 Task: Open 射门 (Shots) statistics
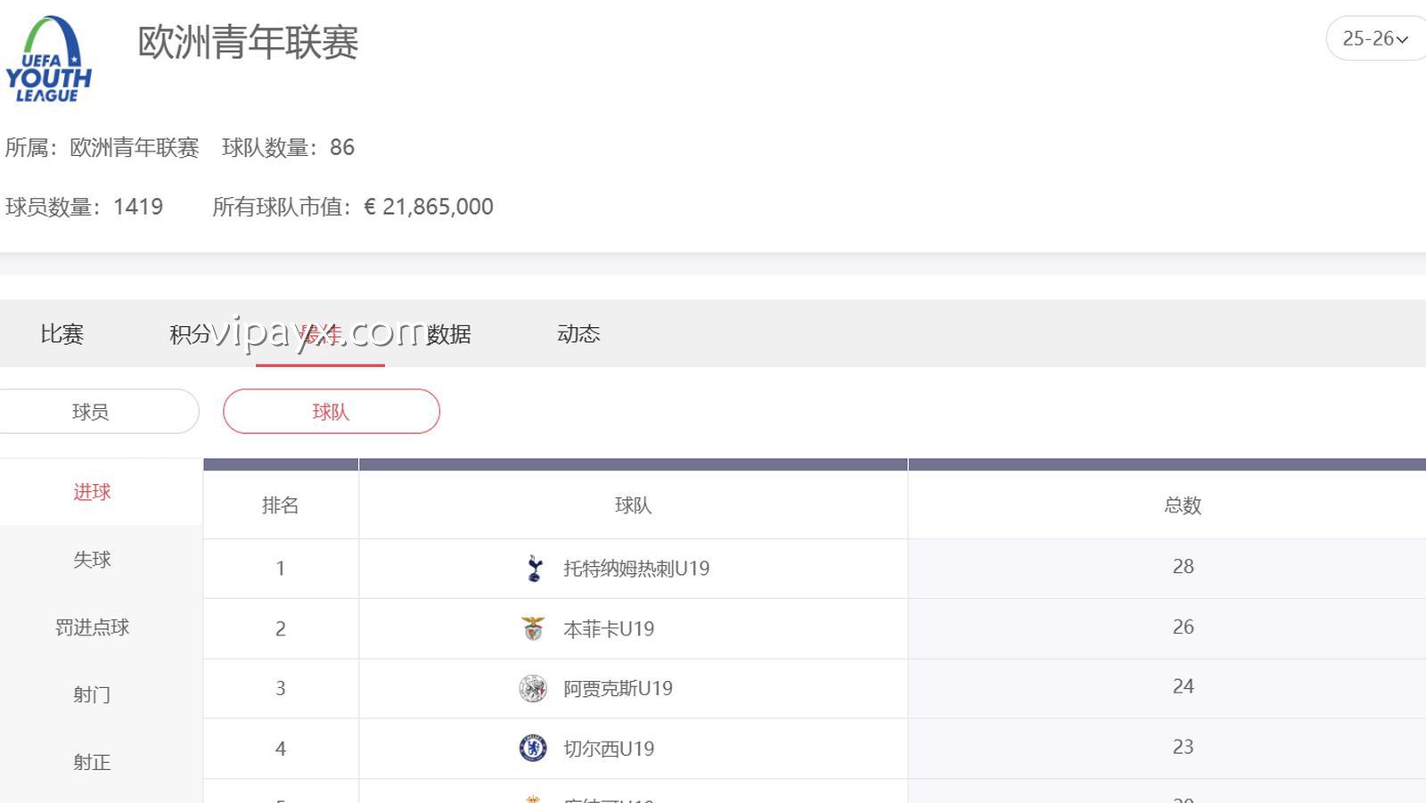pos(92,694)
